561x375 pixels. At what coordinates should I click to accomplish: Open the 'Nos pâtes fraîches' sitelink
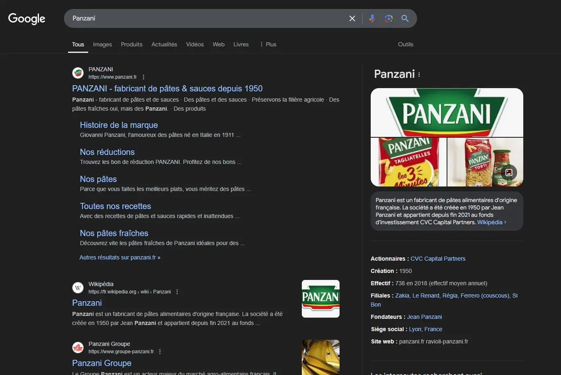114,233
